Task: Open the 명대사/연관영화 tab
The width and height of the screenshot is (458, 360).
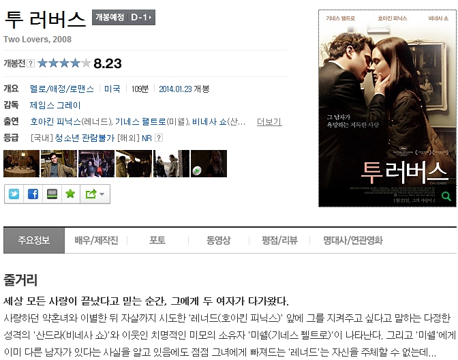Action: (353, 241)
